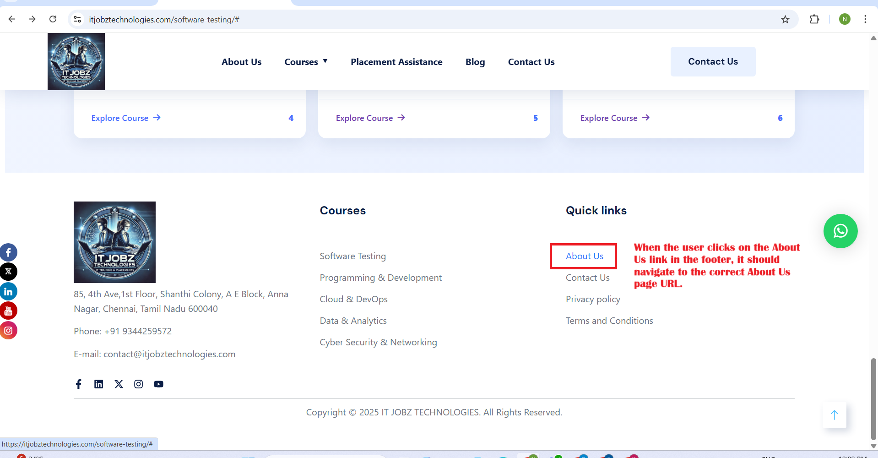This screenshot has height=458, width=878.
Task: Click the footer X (Twitter) icon
Action: point(119,384)
